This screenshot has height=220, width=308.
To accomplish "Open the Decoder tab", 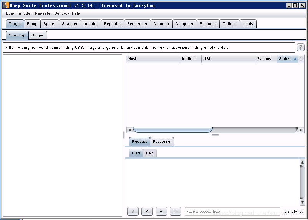I will (161, 24).
